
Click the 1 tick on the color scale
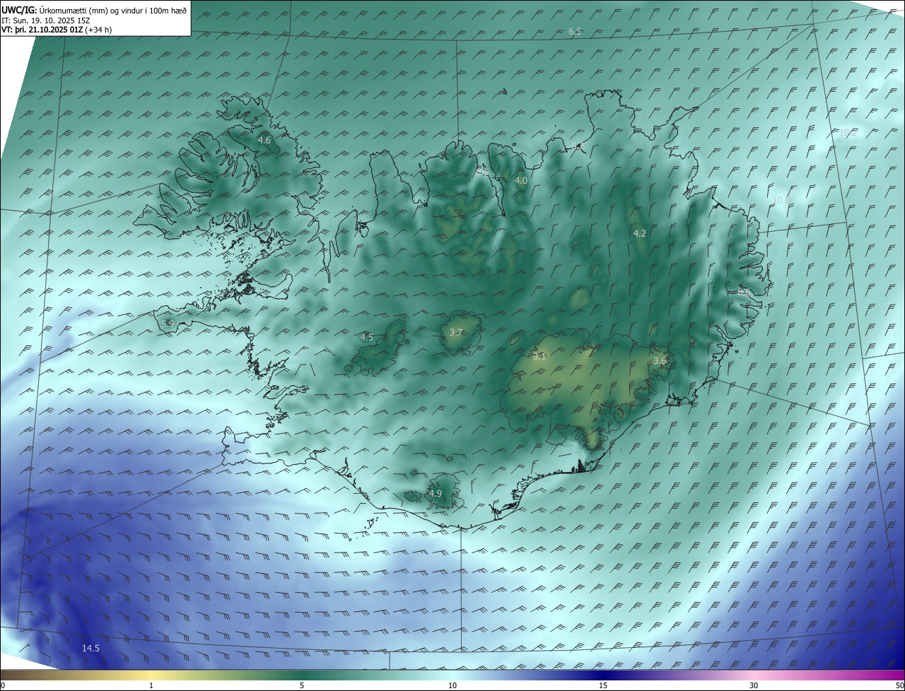tap(151, 685)
